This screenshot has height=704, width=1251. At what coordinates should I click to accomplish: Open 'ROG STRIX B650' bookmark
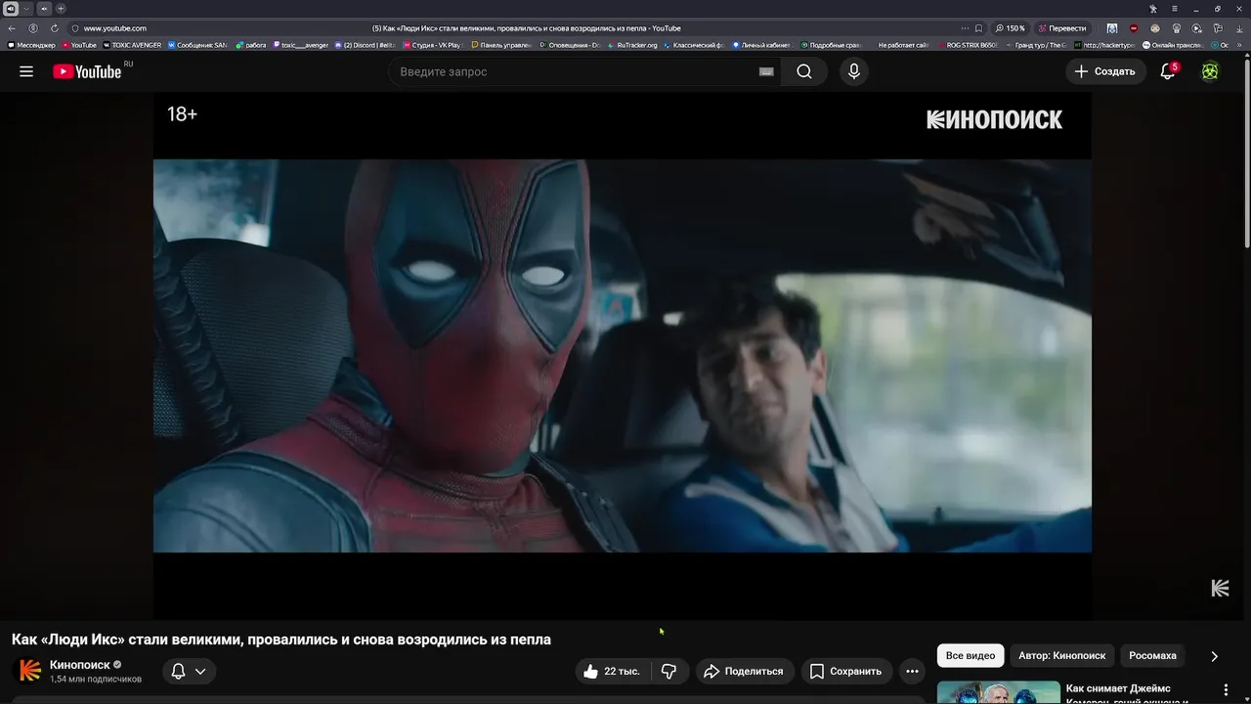tap(968, 45)
